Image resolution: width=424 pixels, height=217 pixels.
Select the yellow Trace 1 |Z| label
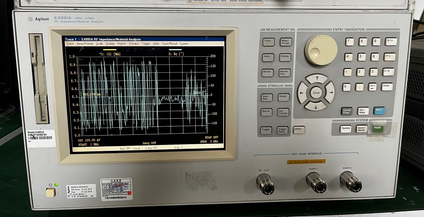[110, 54]
